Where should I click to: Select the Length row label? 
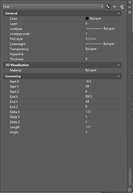15,127
